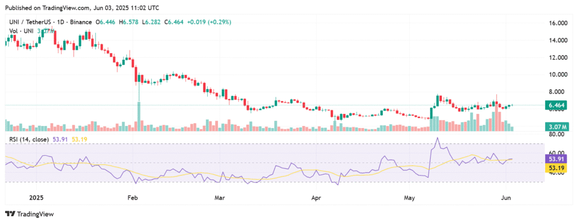Click the May time axis label
This screenshot has height=223, width=578.
click(410, 198)
